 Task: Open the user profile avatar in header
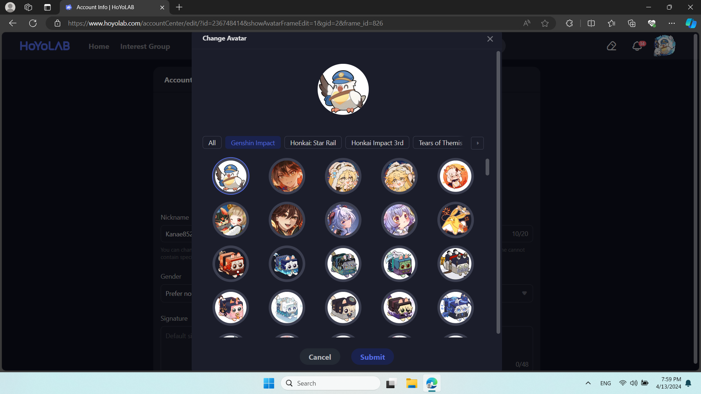point(664,46)
